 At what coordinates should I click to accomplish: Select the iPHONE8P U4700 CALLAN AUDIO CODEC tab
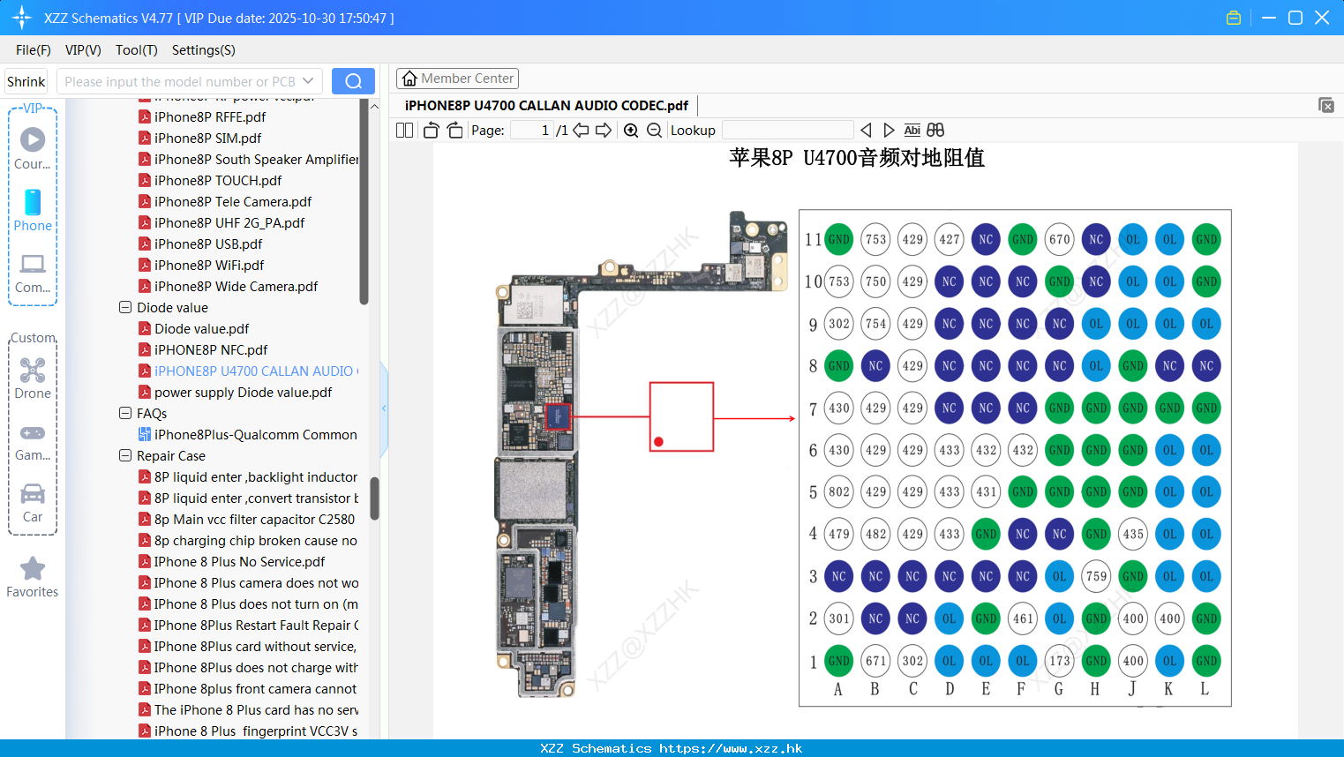546,105
